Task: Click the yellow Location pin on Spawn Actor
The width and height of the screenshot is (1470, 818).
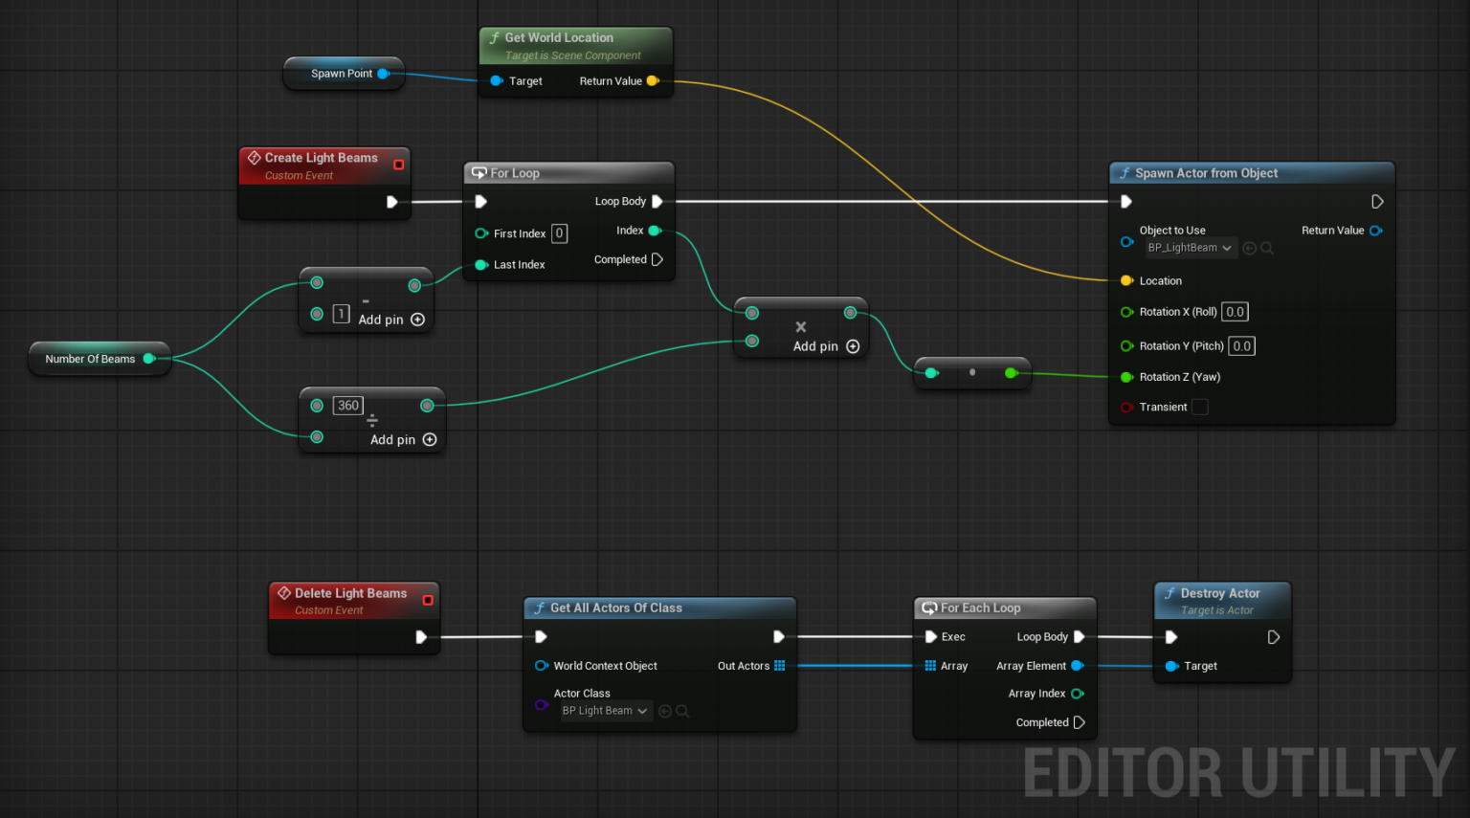Action: pos(1126,280)
